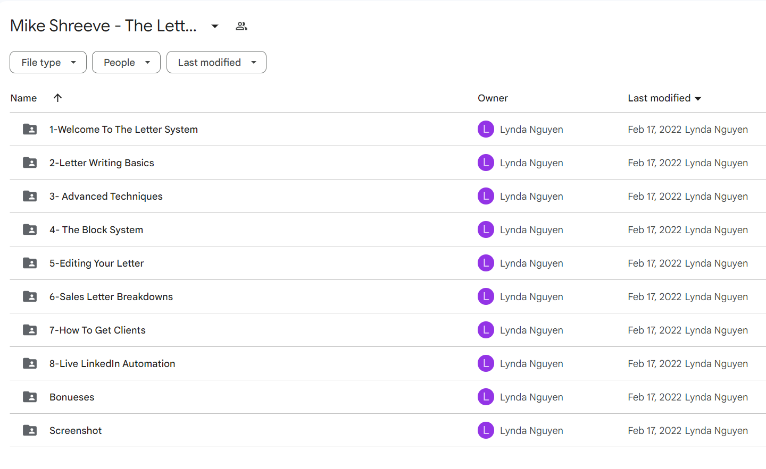Open the 4- The Block System folder
The height and width of the screenshot is (469, 766).
[x=96, y=230]
